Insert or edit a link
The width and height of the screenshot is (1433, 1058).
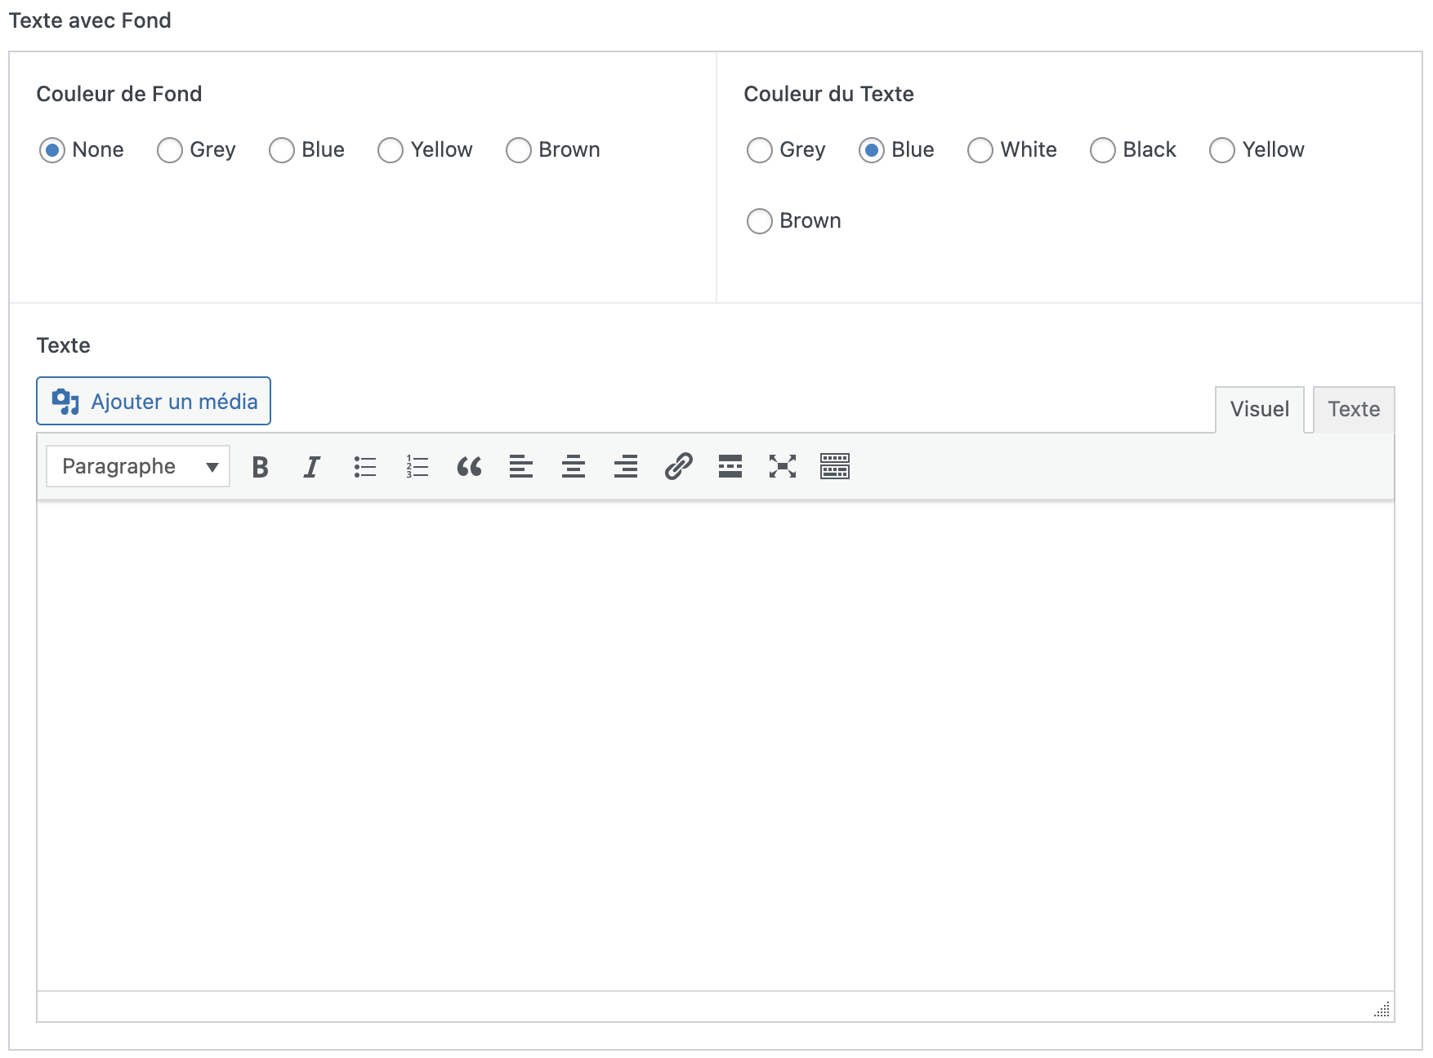[x=678, y=467]
